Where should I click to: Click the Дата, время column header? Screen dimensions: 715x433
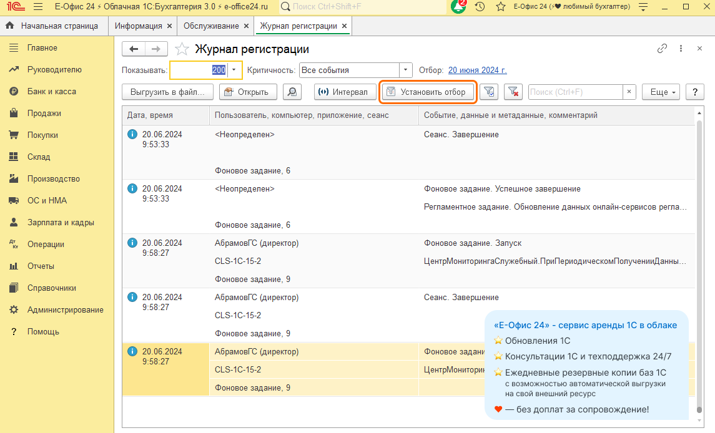pos(166,115)
